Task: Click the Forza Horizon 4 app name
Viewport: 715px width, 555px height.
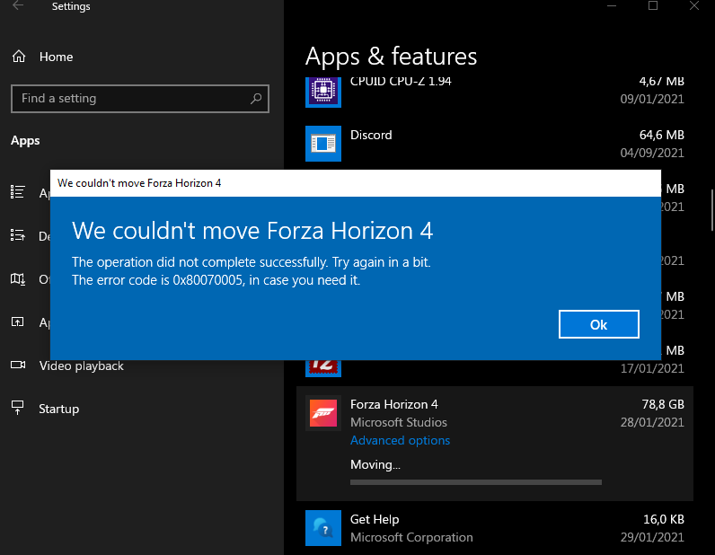Action: point(394,404)
